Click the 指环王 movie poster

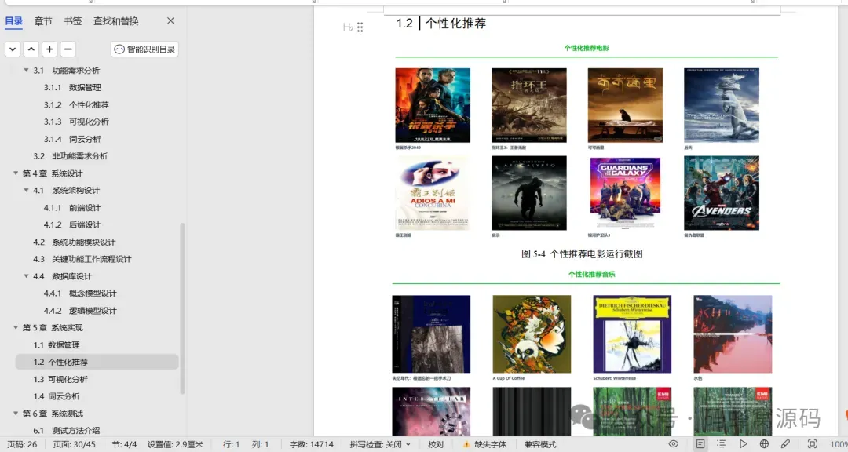[529, 105]
